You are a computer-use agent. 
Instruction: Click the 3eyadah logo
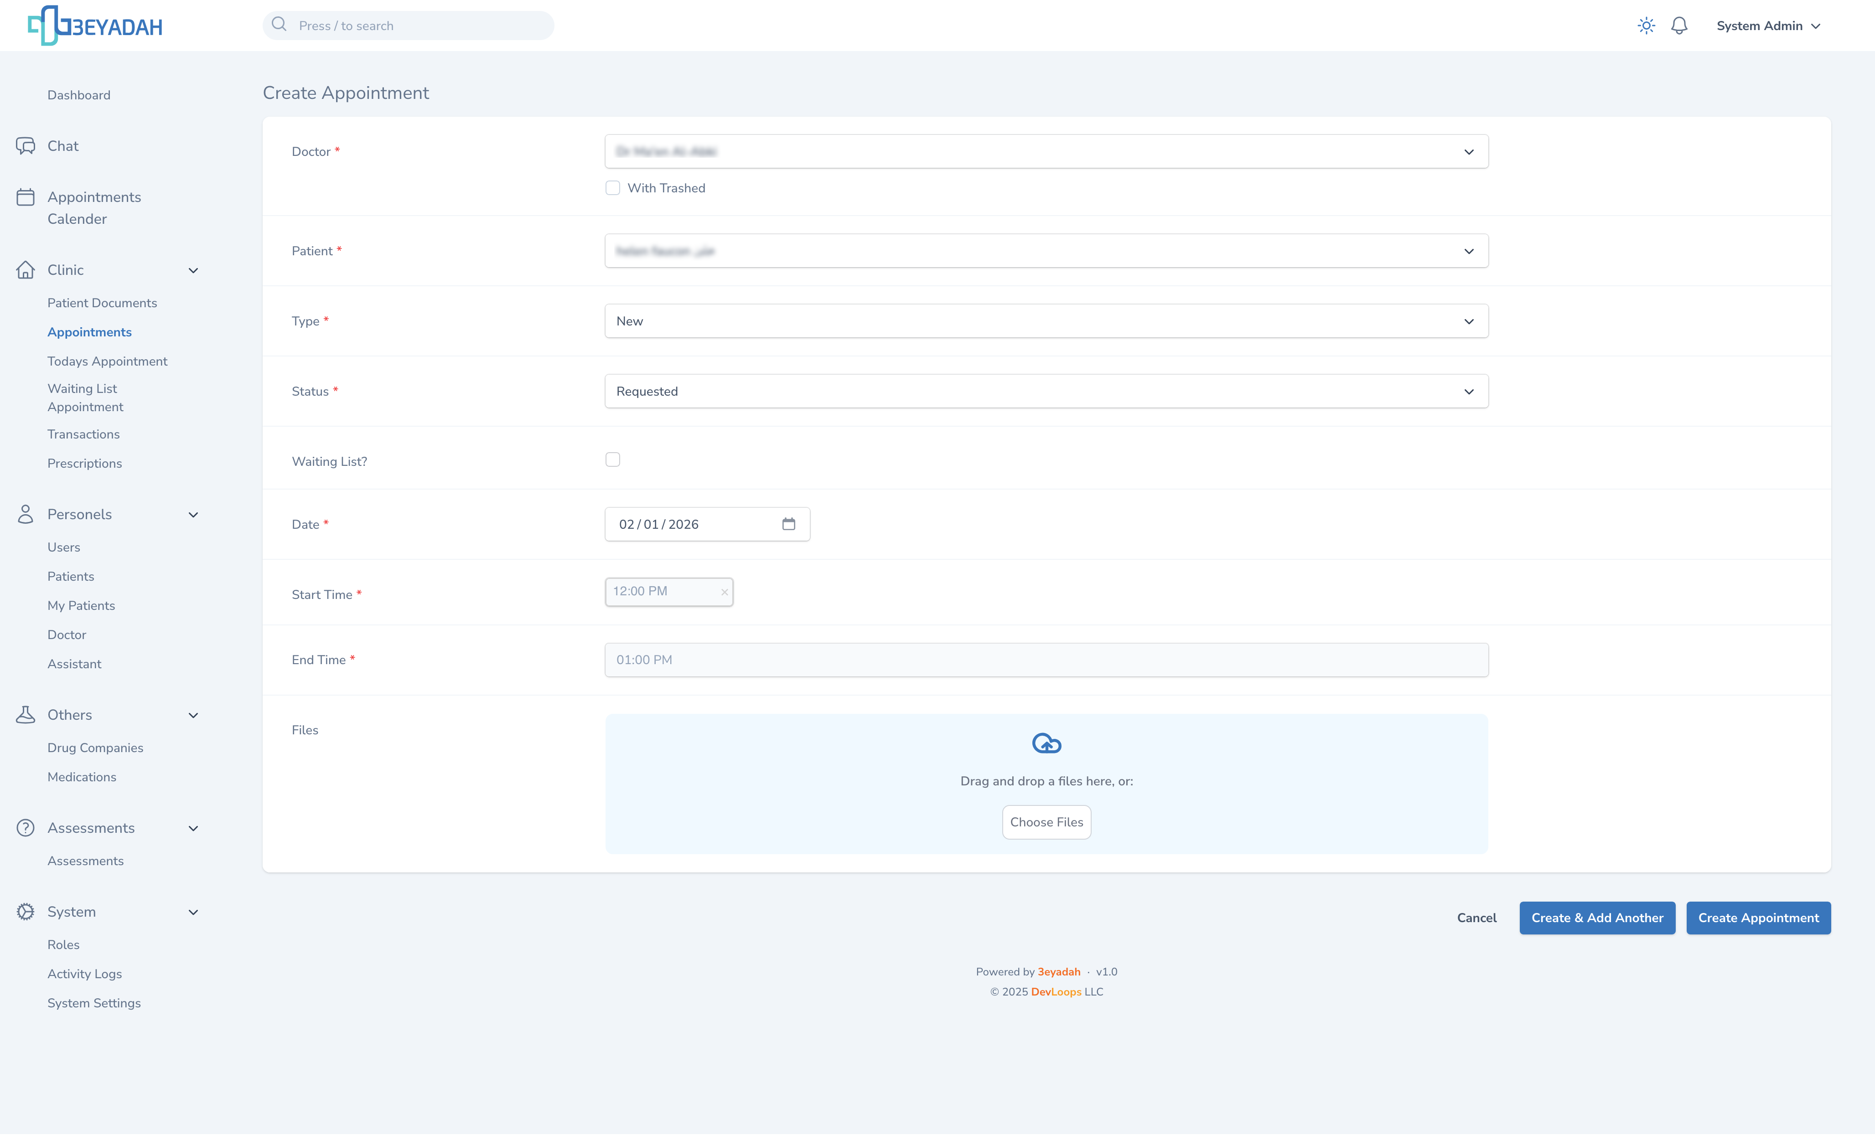point(95,26)
